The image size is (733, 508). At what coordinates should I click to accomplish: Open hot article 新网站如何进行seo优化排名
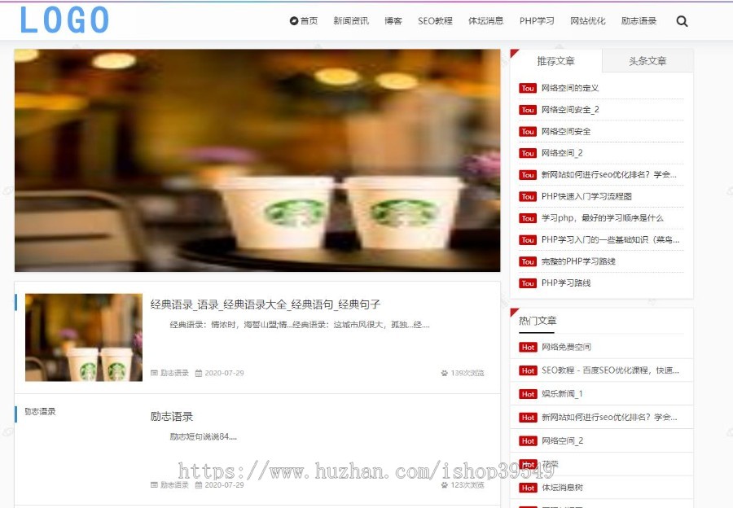pos(609,417)
